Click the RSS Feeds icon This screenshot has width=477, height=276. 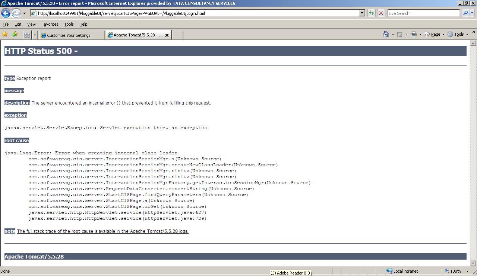(399, 34)
